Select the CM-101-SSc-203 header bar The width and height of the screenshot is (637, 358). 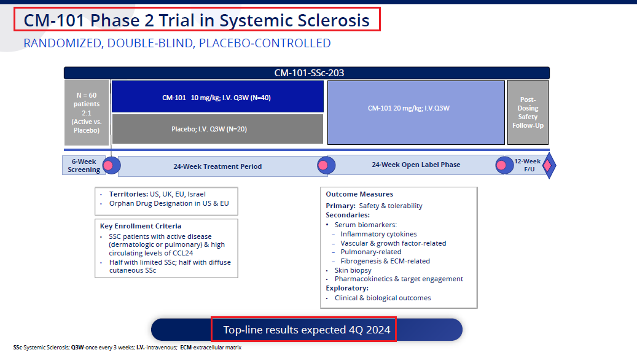307,73
